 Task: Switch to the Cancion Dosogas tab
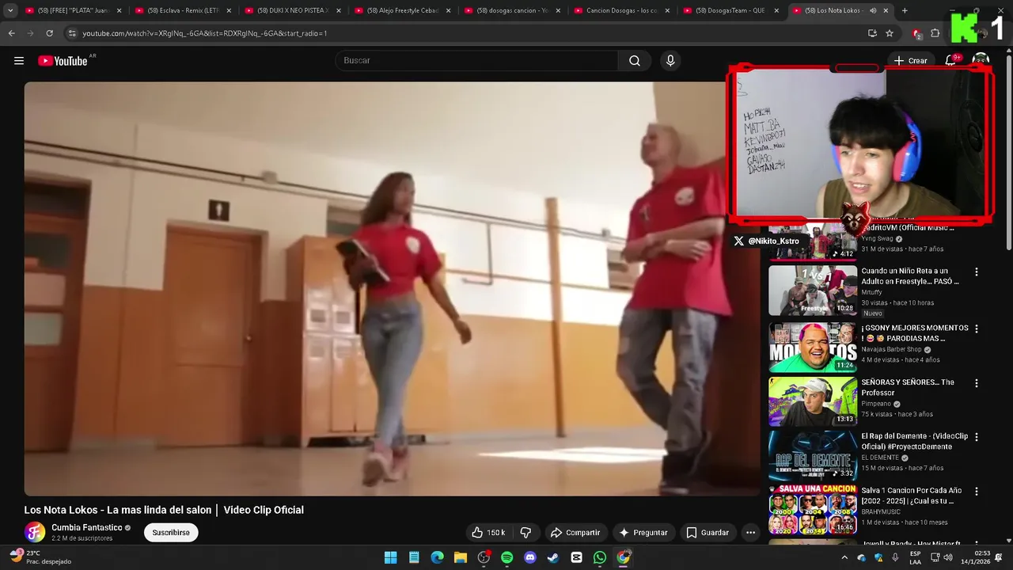[621, 11]
